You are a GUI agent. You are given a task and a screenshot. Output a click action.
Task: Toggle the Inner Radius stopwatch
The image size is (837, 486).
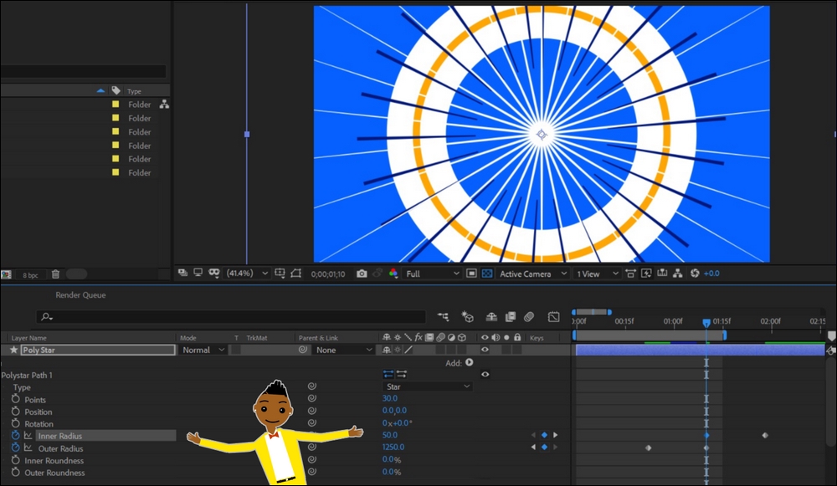tap(15, 435)
